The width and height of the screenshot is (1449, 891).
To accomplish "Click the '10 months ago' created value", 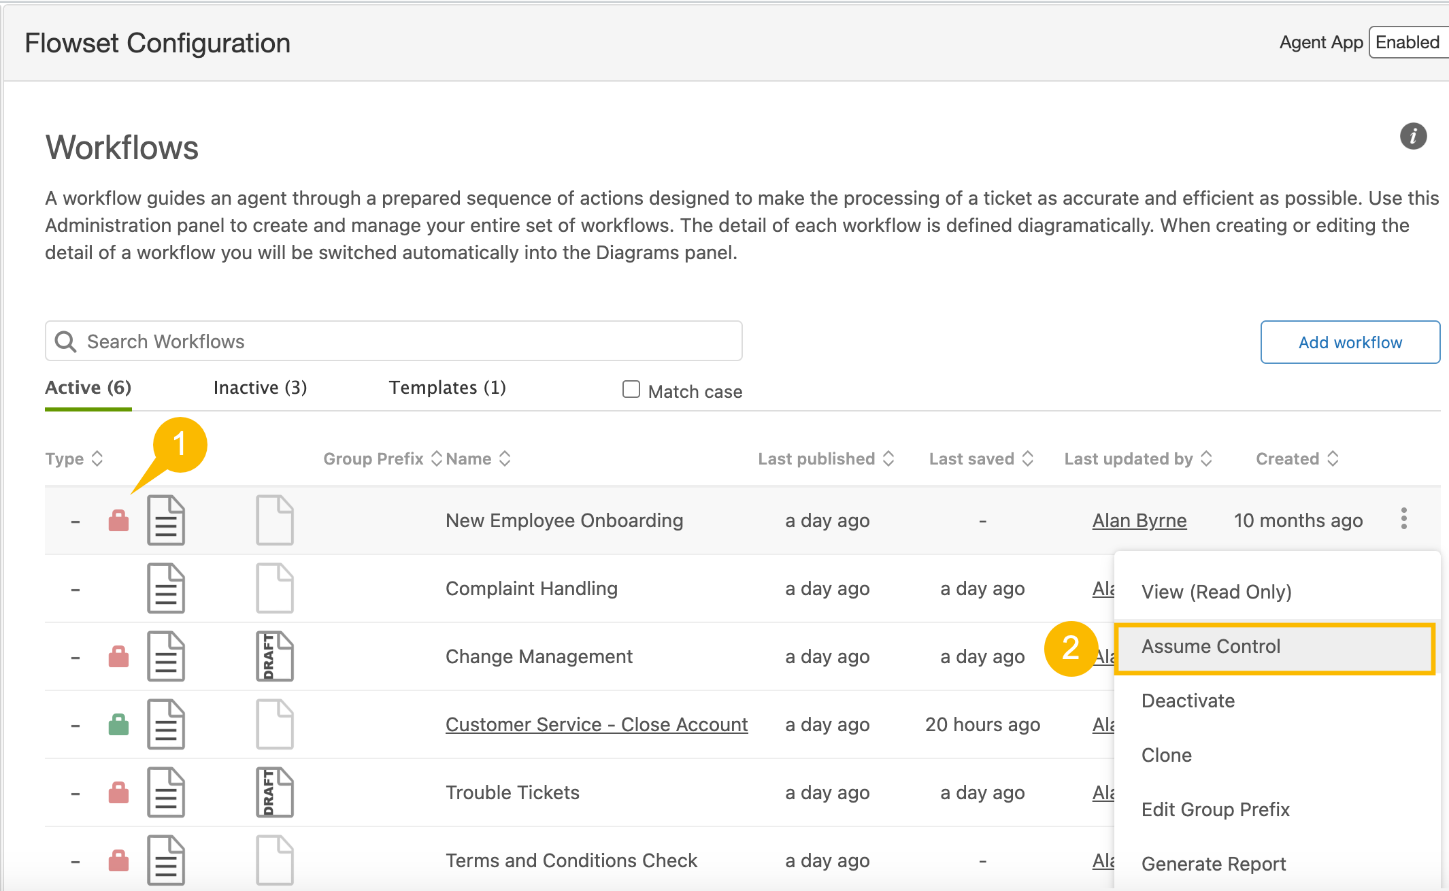I will click(1299, 520).
